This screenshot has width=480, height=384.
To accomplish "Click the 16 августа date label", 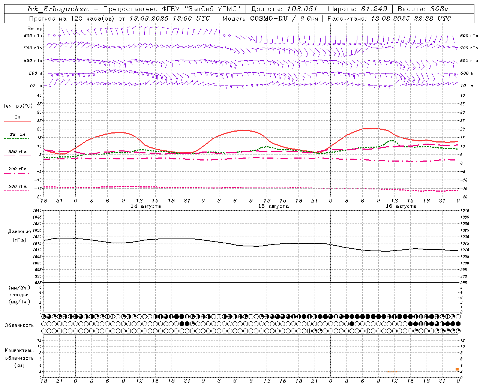I will [401, 206].
